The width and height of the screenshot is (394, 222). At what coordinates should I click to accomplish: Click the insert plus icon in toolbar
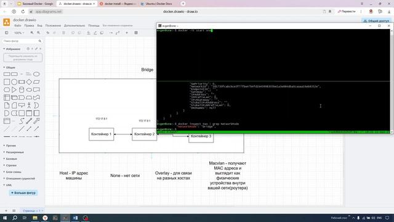coord(127,33)
